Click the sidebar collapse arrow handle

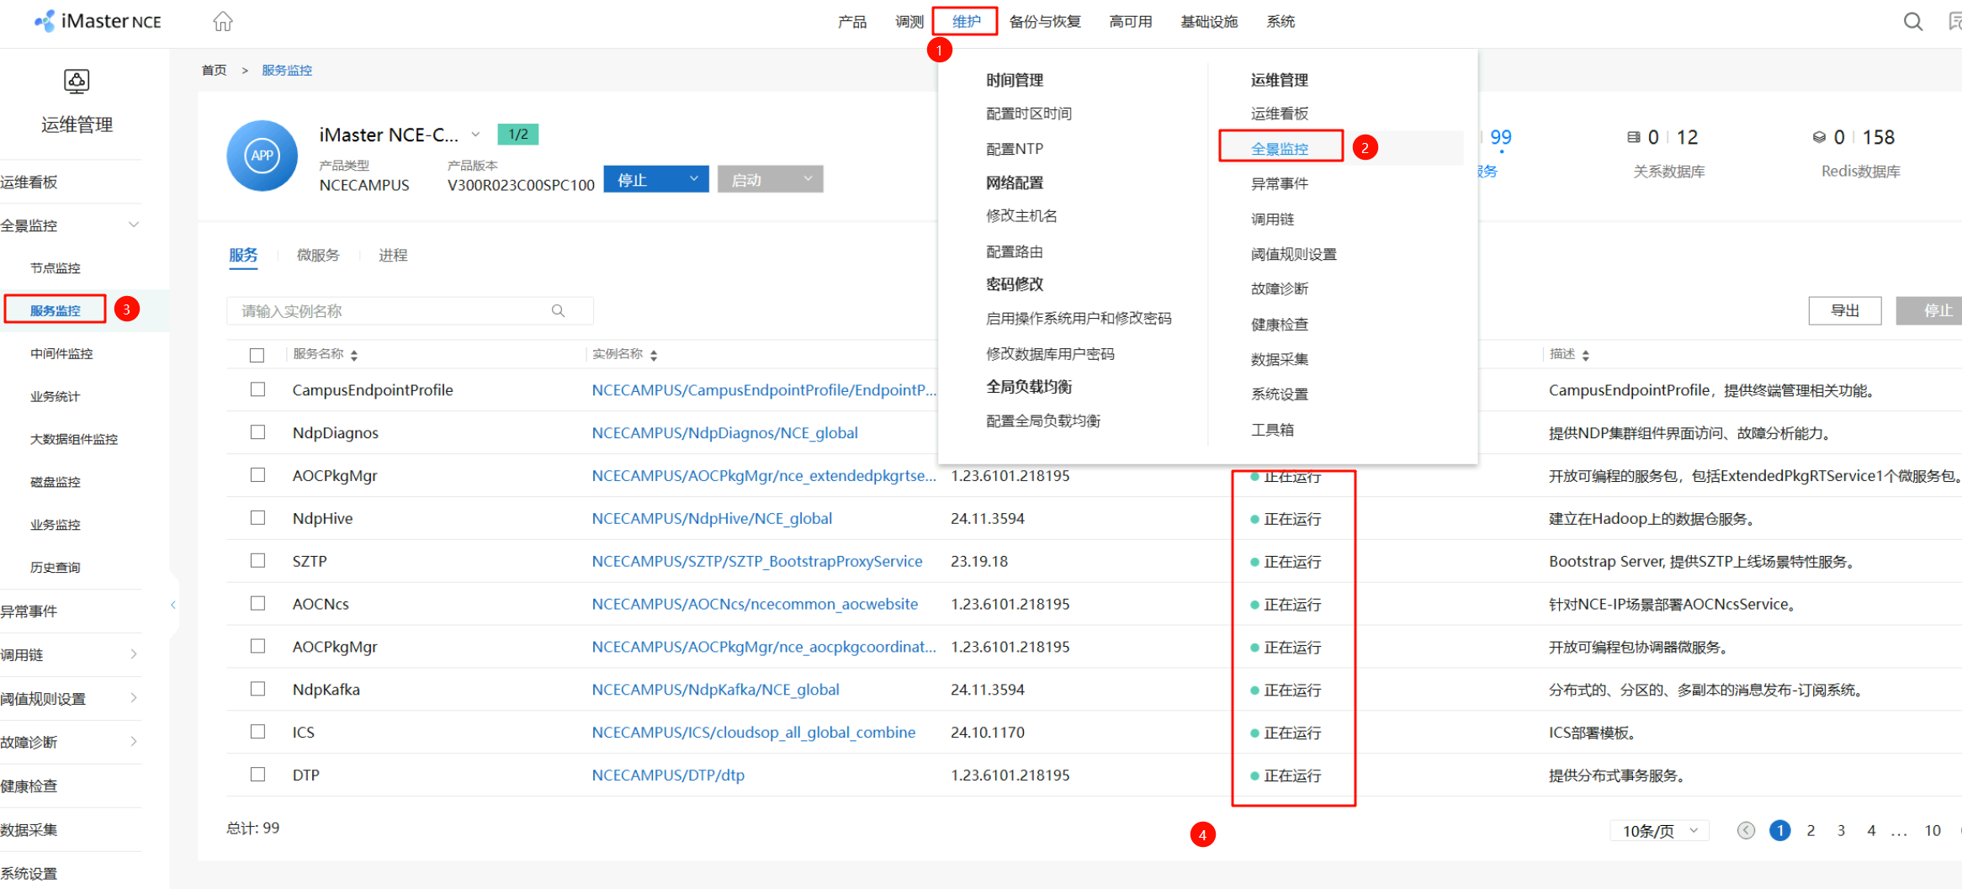point(173,605)
